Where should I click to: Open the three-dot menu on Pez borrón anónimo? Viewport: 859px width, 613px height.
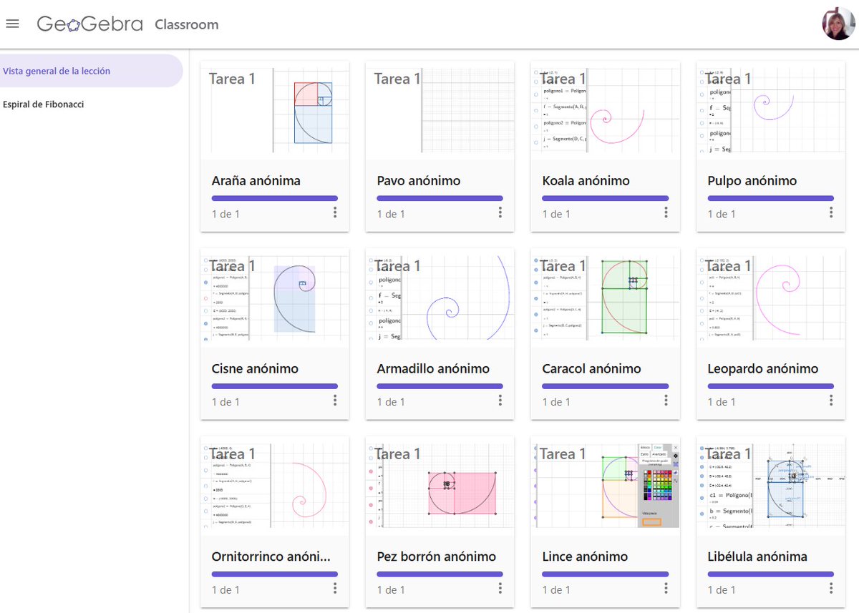[x=500, y=588]
